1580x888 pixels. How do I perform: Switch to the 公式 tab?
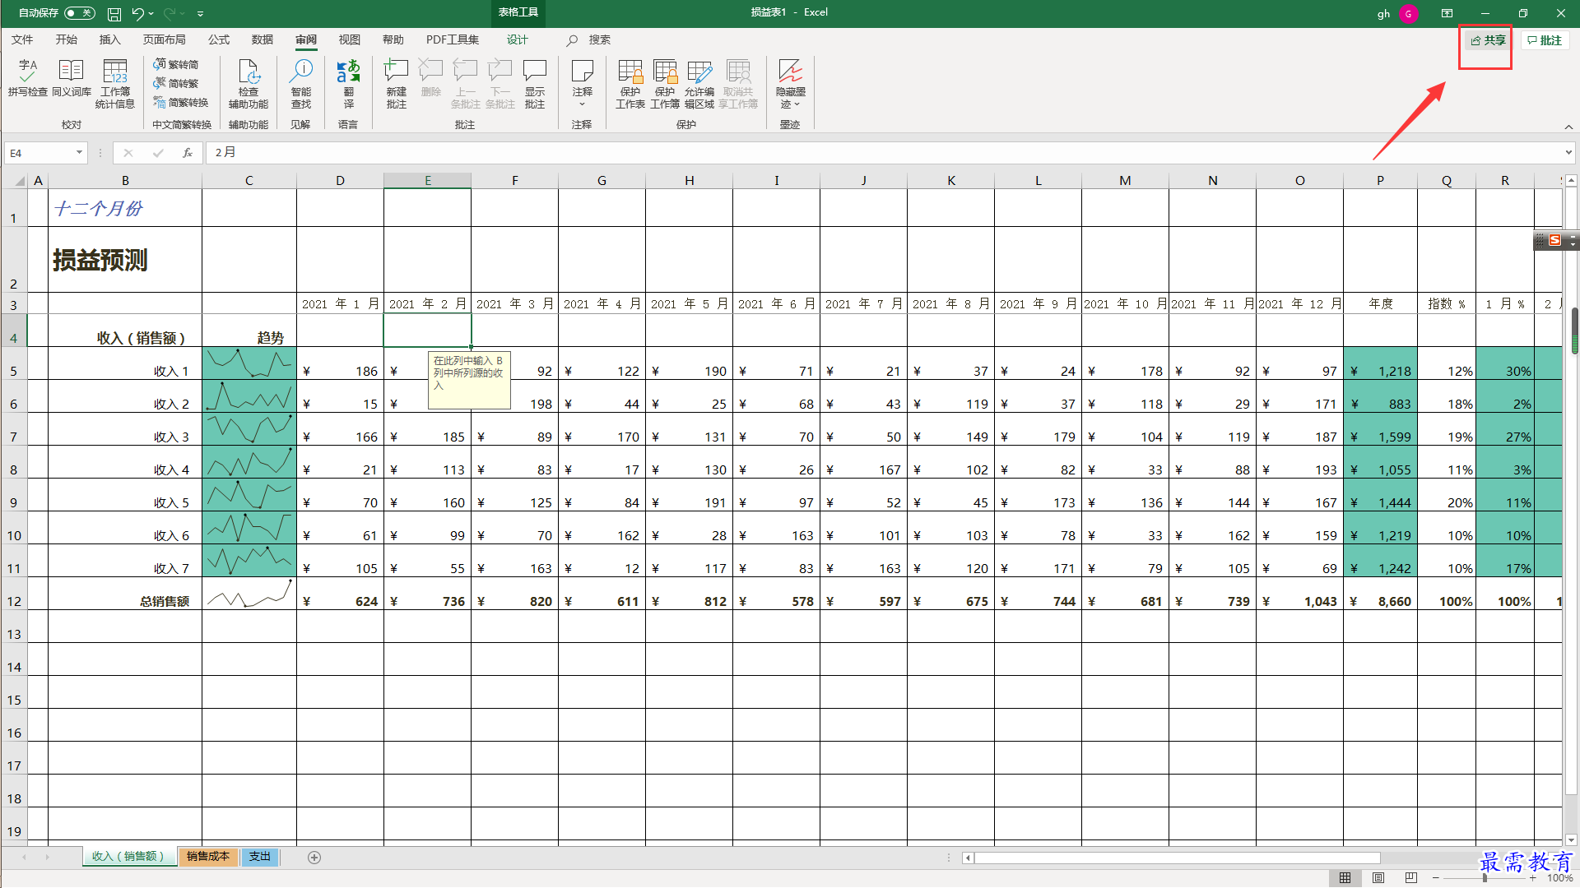pyautogui.click(x=218, y=39)
